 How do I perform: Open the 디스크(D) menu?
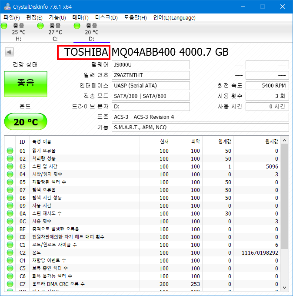coord(107,18)
